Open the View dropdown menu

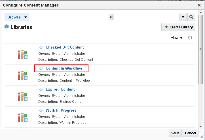pyautogui.click(x=177, y=37)
